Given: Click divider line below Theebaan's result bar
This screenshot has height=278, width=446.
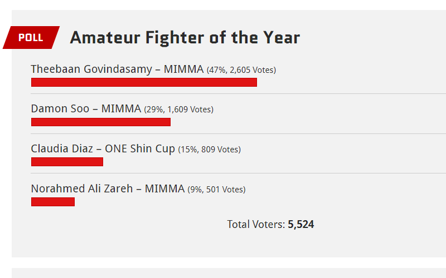Looking at the screenshot, I should pyautogui.click(x=239, y=93).
